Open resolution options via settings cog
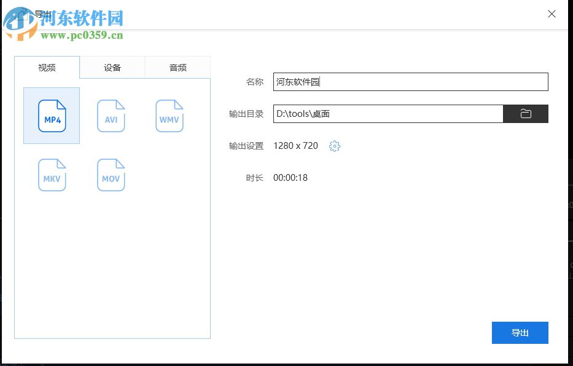 tap(334, 146)
